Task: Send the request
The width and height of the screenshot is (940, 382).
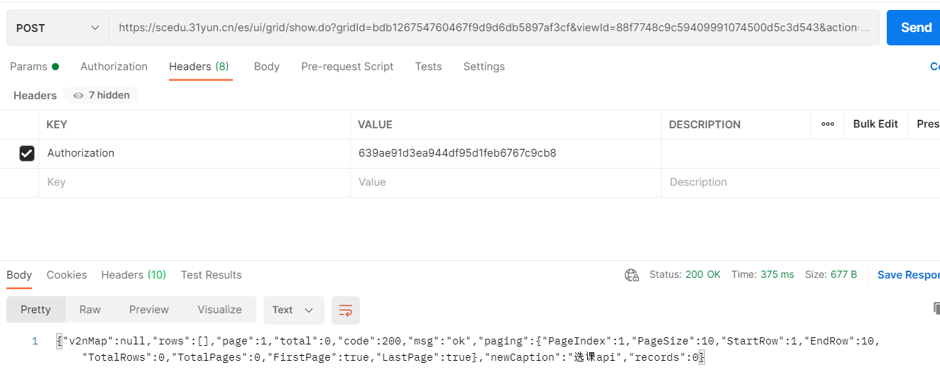Action: pos(914,28)
